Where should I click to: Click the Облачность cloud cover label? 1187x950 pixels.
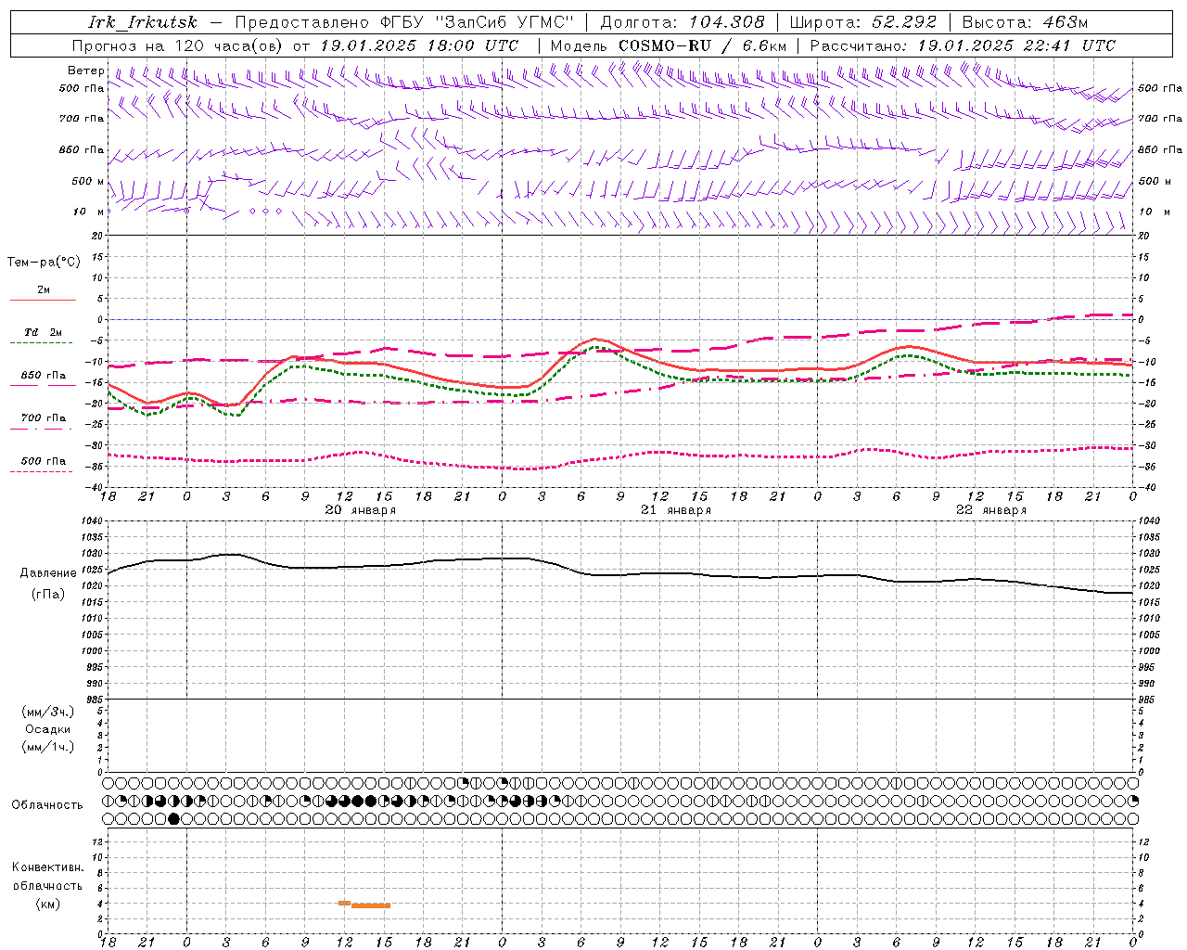(x=47, y=805)
